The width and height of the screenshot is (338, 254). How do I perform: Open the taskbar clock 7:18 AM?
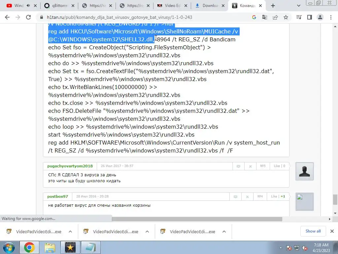coord(321,248)
